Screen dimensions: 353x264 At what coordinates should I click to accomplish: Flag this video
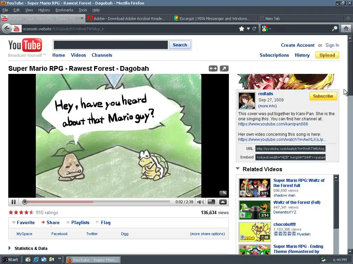(x=103, y=222)
